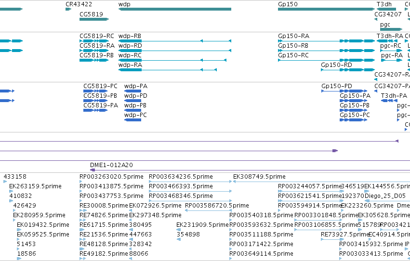Click the Gp150-PB protein feature
Screen dimensions: 410x261
(353, 110)
